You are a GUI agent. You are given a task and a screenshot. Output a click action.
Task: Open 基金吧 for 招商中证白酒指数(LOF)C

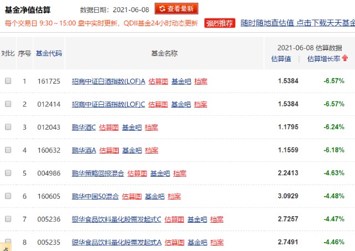coord(181,104)
